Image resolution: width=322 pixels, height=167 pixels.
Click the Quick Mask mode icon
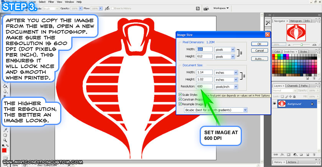[5, 158]
